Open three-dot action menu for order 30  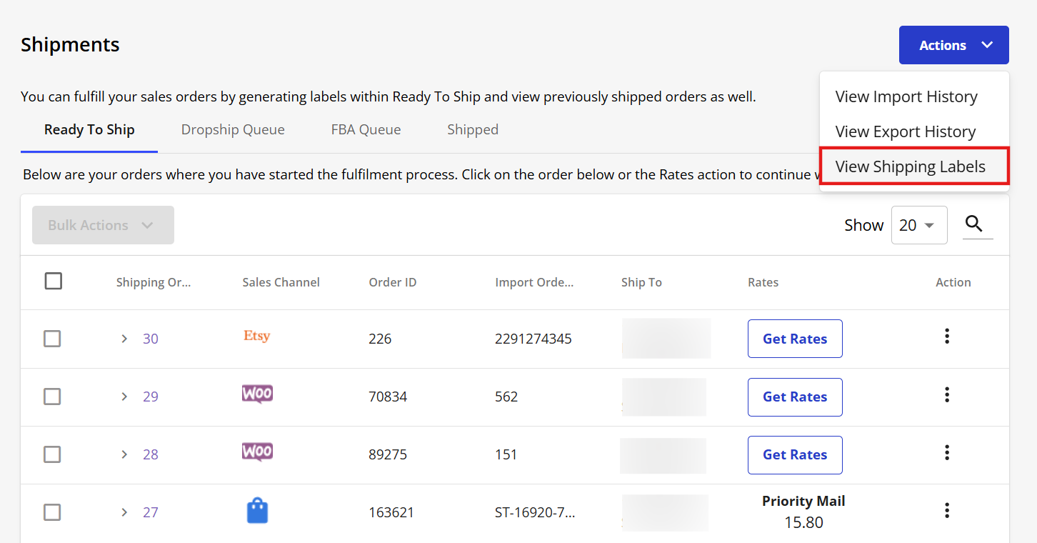pos(947,337)
